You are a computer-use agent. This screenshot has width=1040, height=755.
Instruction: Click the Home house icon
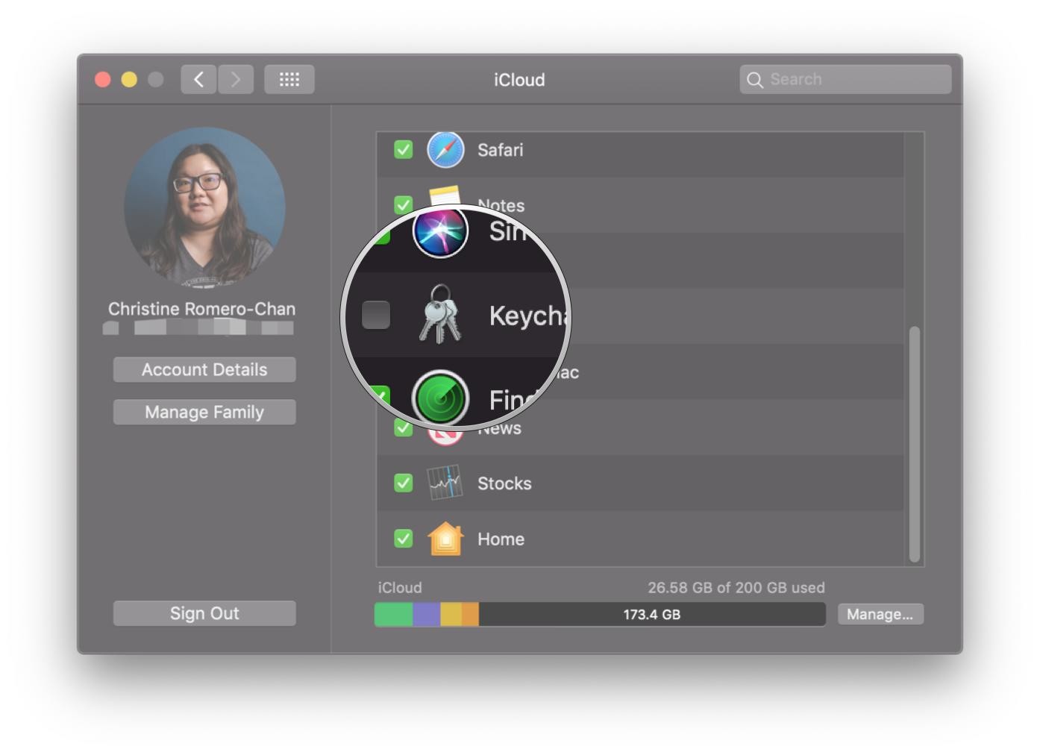(445, 538)
